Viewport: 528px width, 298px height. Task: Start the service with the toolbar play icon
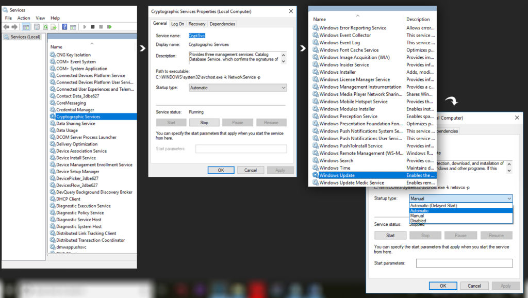tap(85, 26)
